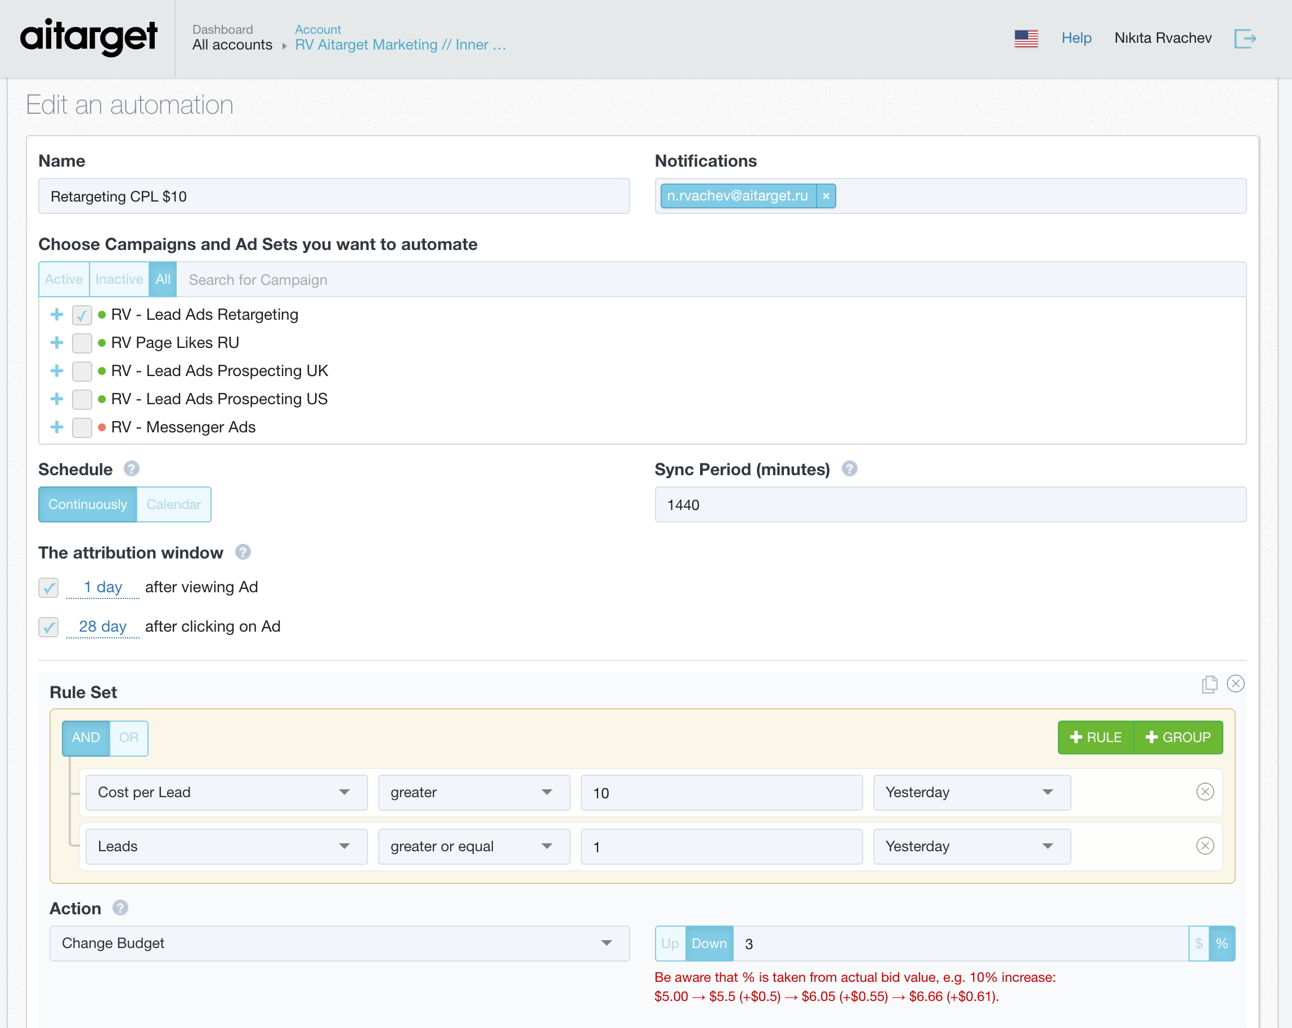Open the Leads metric dropdown
1292x1028 pixels.
click(227, 846)
